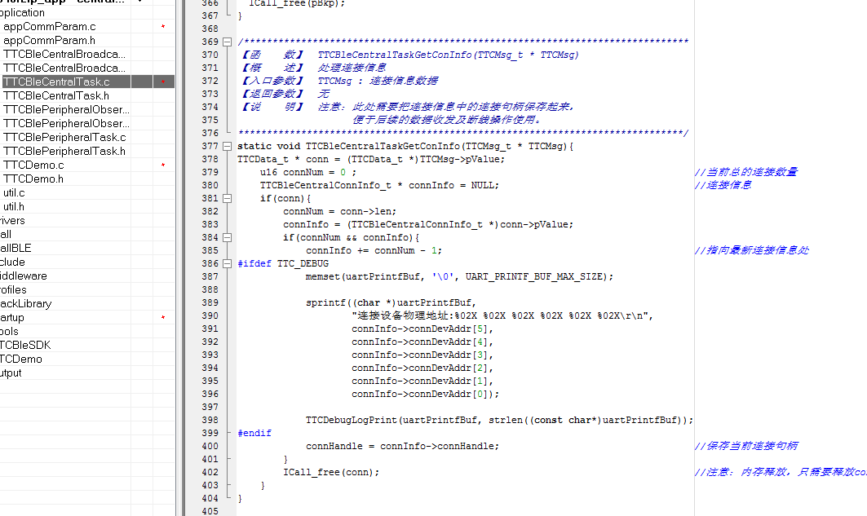Screen dimensions: 867x516
Task: Click connHandle assignment on line 400
Action: pyautogui.click(x=403, y=447)
